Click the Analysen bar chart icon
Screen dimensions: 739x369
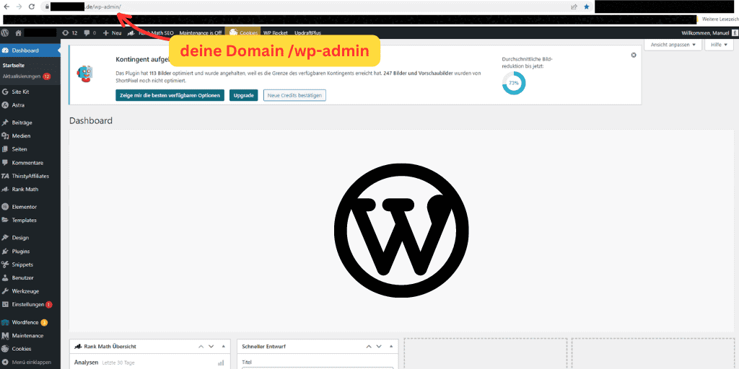[x=221, y=363]
